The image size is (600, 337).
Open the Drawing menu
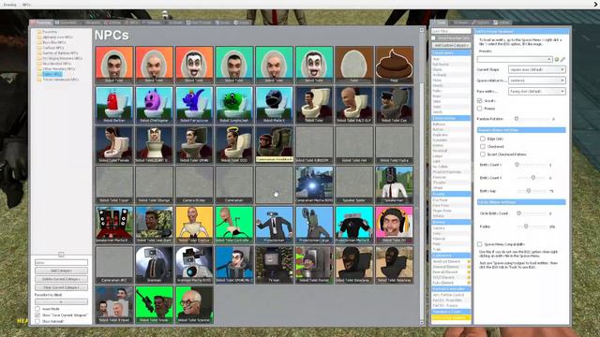pyautogui.click(x=9, y=5)
